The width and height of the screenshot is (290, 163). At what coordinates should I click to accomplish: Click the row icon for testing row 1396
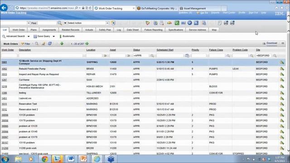(x=282, y=93)
